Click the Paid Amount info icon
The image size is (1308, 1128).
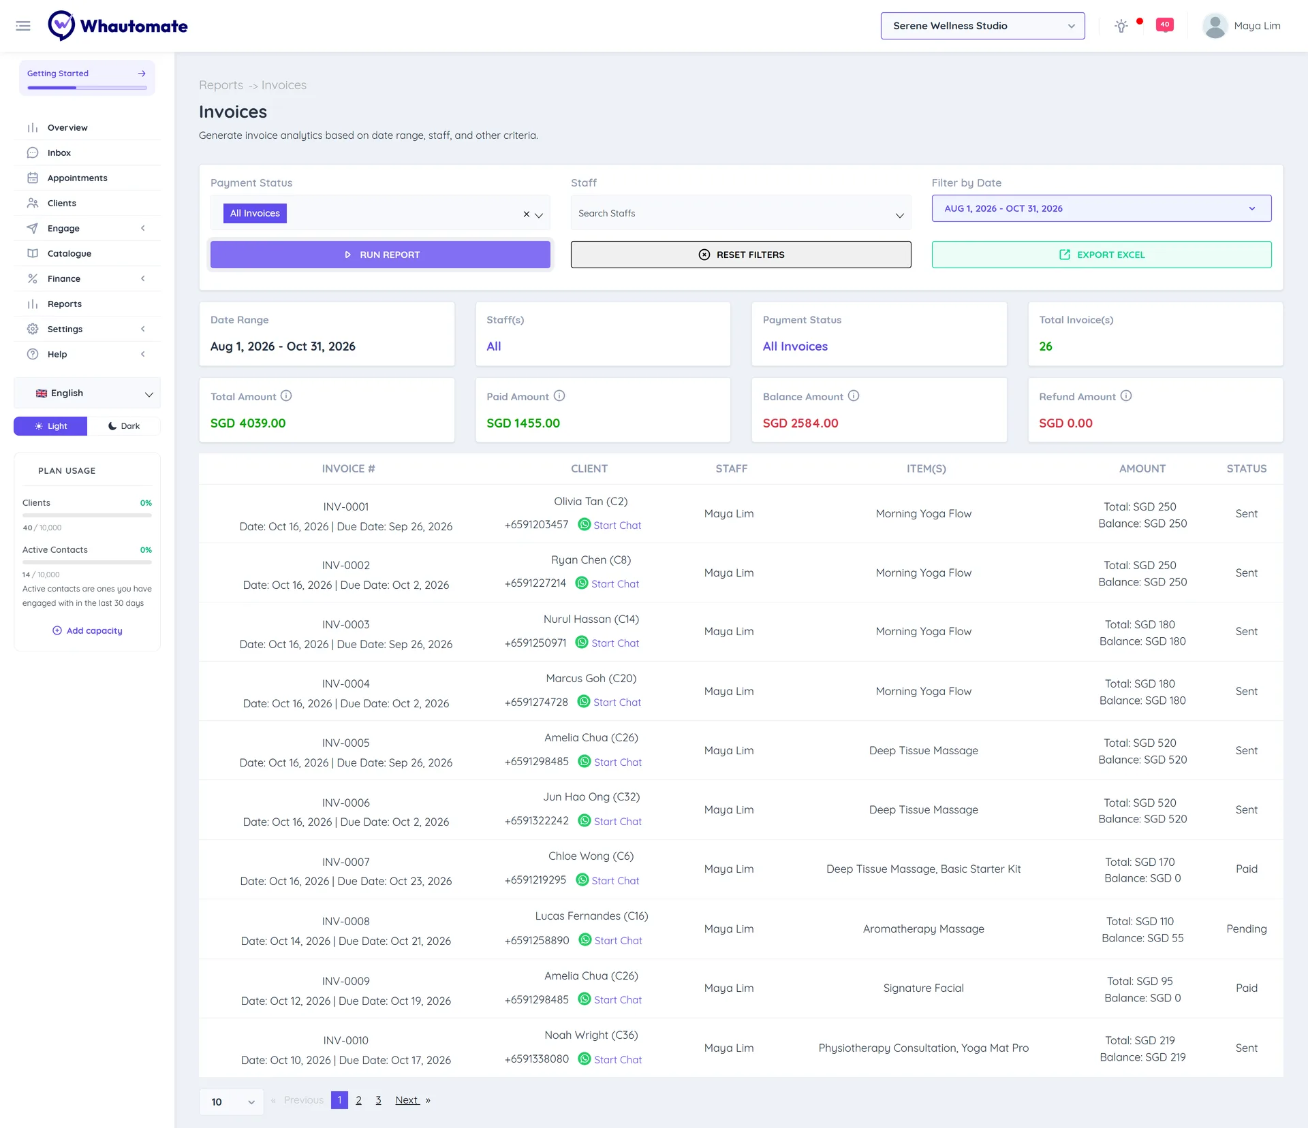pos(559,396)
